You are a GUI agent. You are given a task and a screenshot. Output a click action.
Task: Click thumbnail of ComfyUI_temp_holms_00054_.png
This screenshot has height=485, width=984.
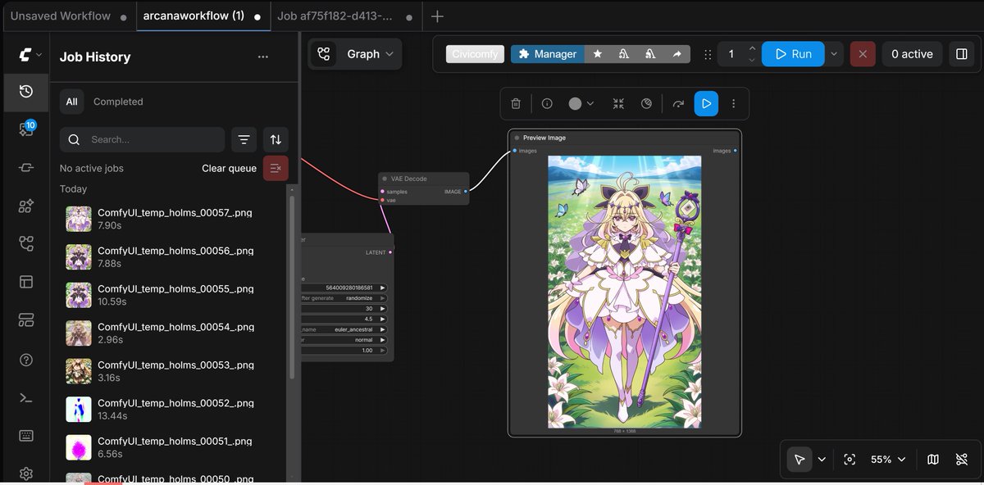pyautogui.click(x=79, y=333)
